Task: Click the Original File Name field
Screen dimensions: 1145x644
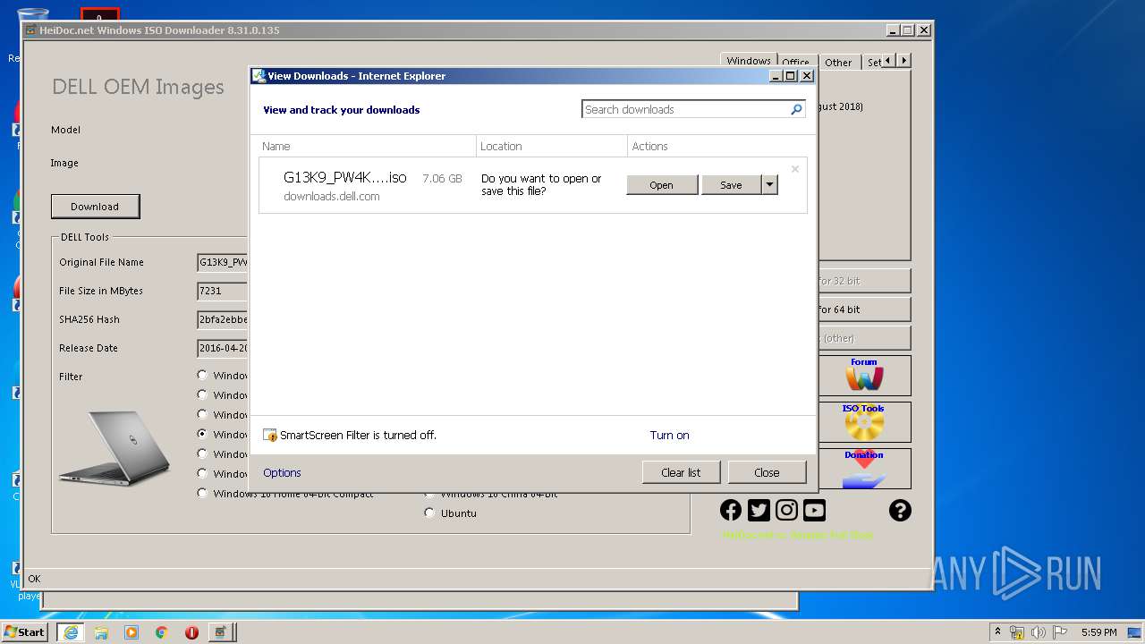Action: pos(223,262)
